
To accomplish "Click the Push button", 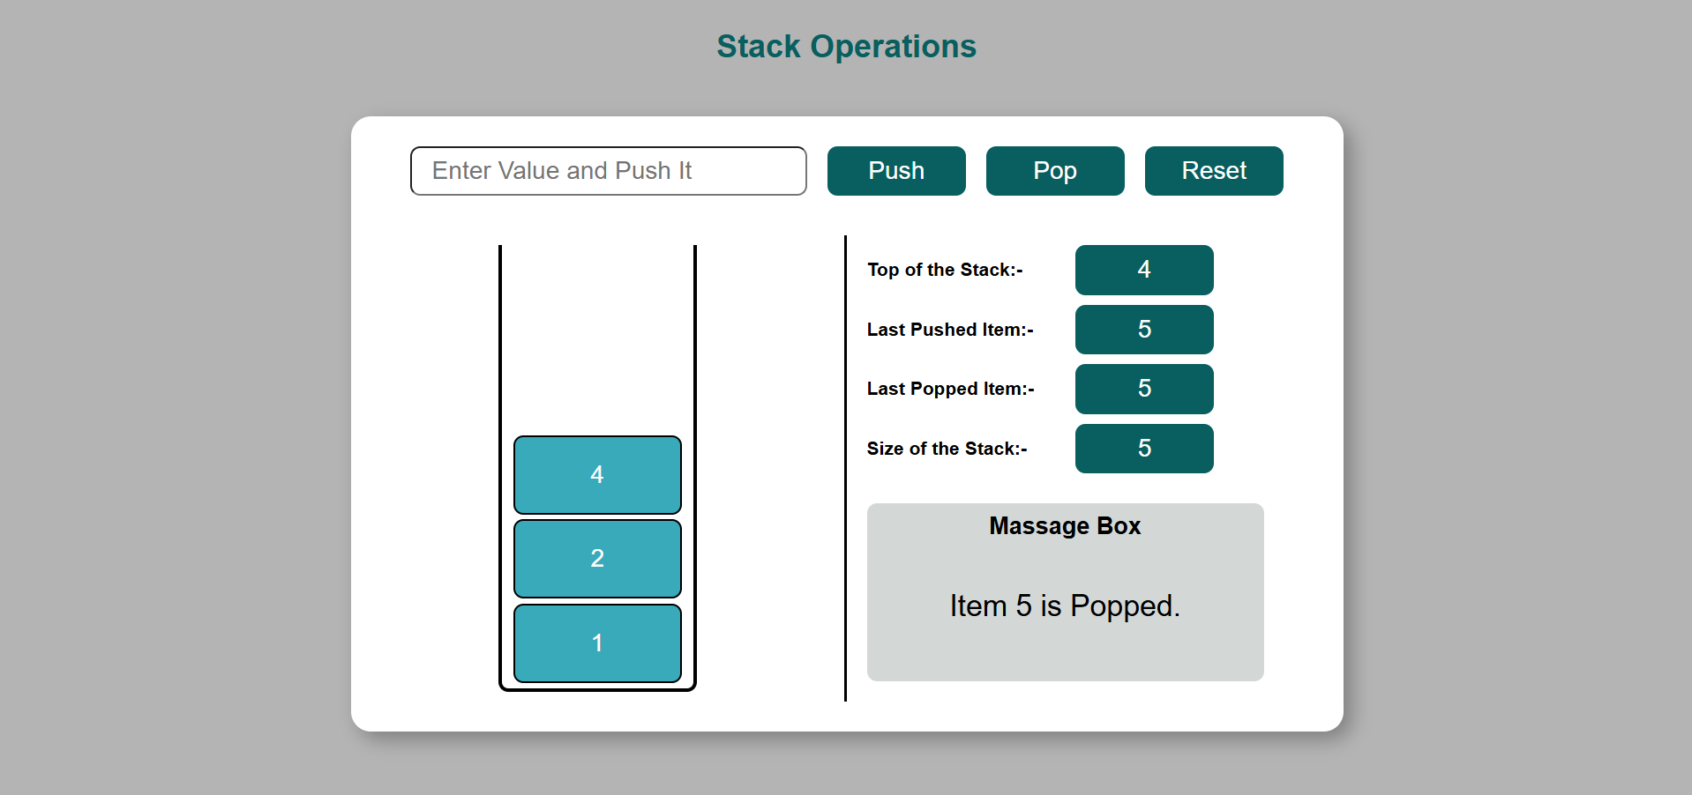I will coord(896,171).
